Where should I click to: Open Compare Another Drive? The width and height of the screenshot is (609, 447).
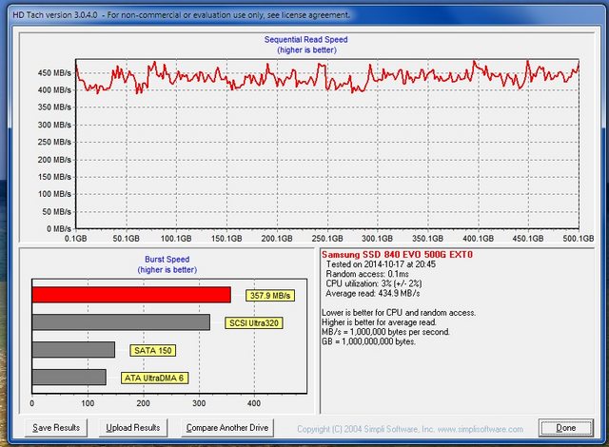tap(228, 427)
